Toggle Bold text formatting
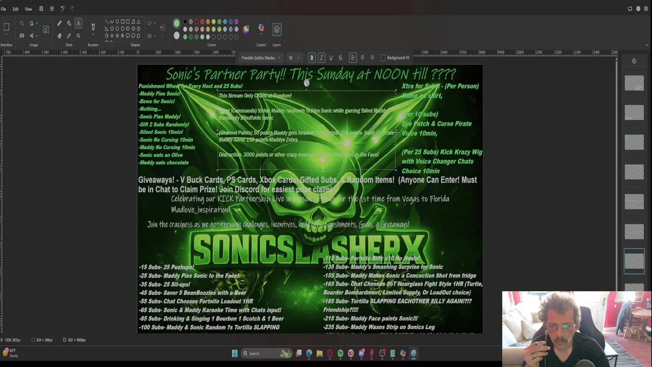Screen dimensions: 652x367 tap(312, 58)
